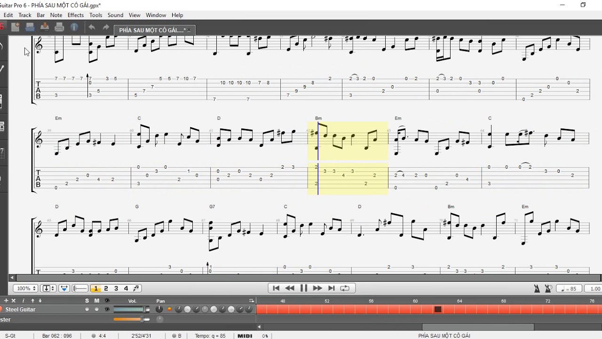The image size is (602, 339).
Task: Click the Steel Guitar volume slider
Action: tap(131, 309)
